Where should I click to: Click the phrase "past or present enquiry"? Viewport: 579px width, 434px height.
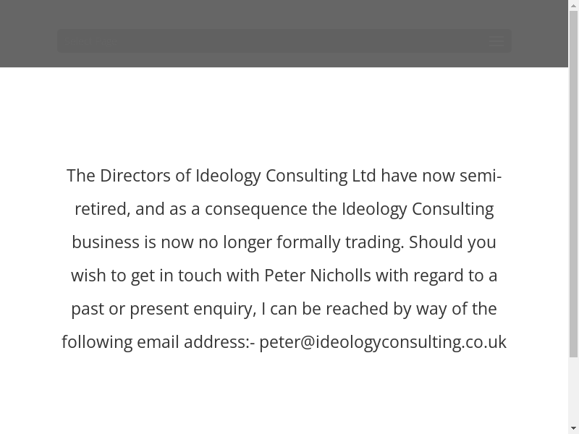click(163, 309)
